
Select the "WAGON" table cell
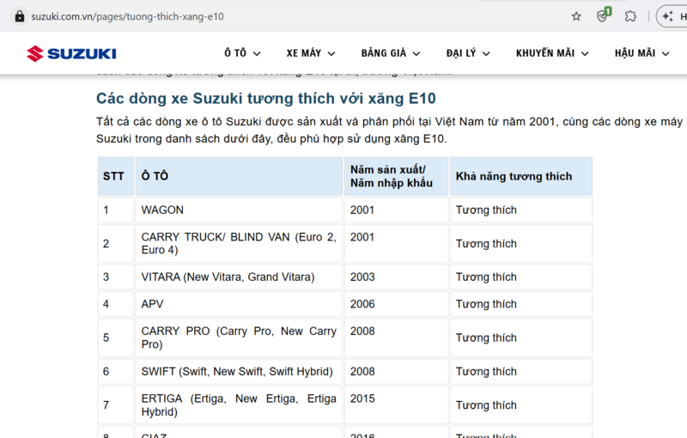[239, 210]
